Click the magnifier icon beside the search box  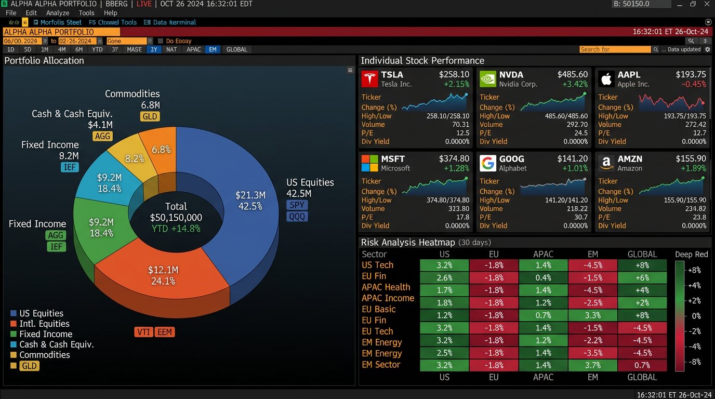(656, 49)
